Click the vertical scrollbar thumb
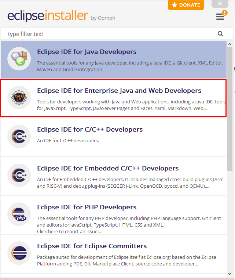This screenshot has width=235, height=279. point(230,109)
